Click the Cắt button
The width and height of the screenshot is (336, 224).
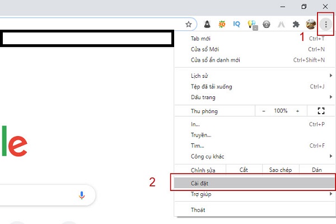[x=244, y=170]
